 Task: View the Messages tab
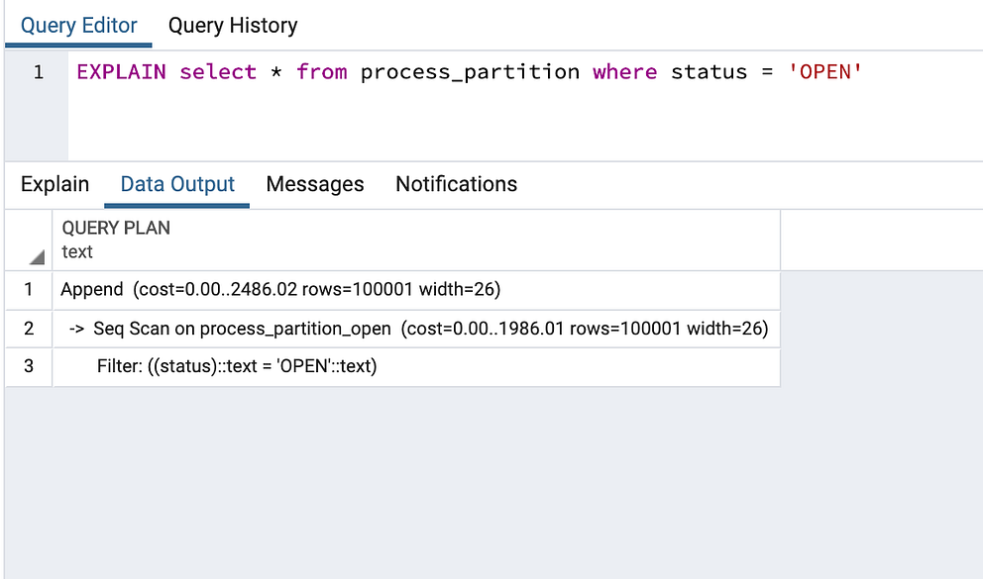[x=314, y=184]
